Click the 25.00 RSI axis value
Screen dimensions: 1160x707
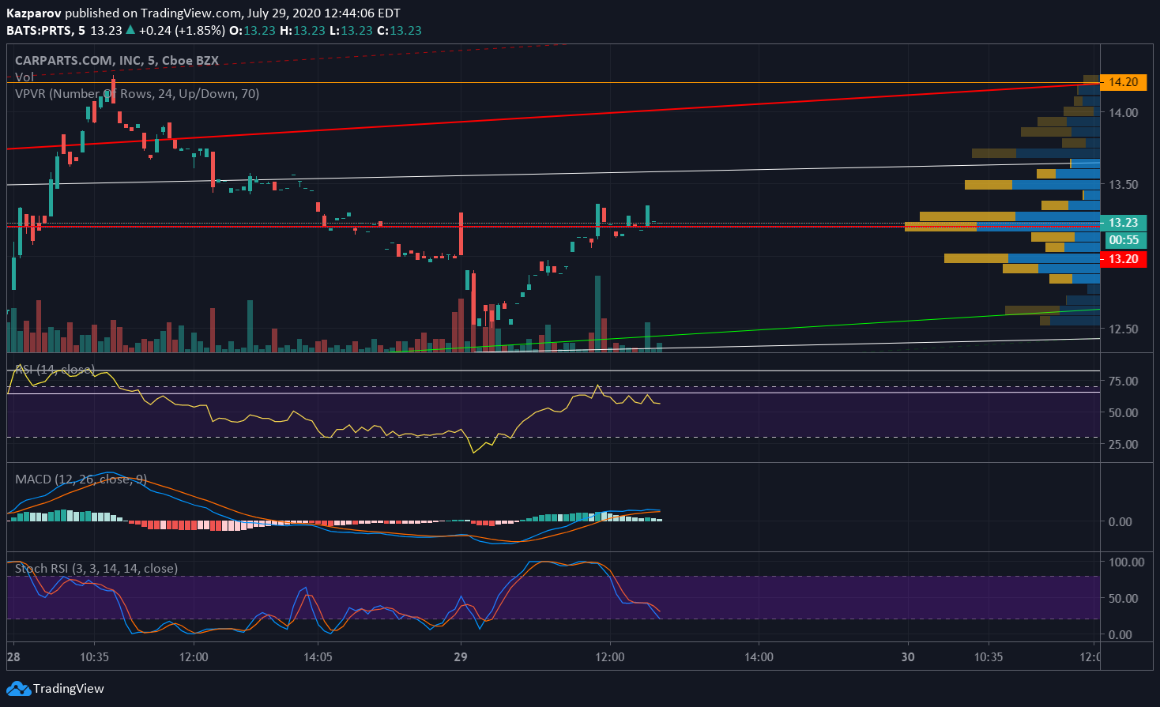point(1123,445)
